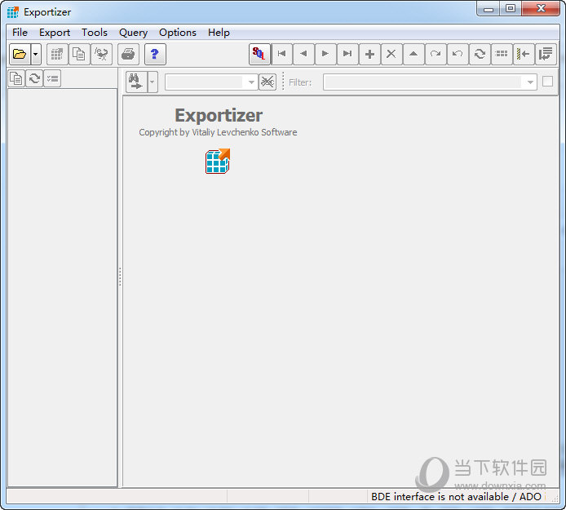This screenshot has height=510, width=566.
Task: Click the clear search icon
Action: [268, 82]
